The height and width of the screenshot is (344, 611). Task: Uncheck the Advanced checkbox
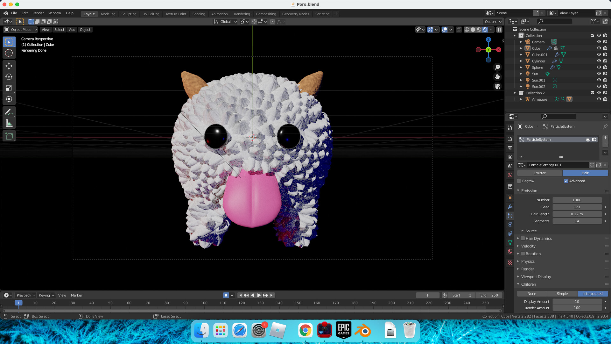[566, 181]
